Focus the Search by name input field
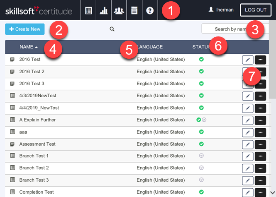 click(227, 29)
